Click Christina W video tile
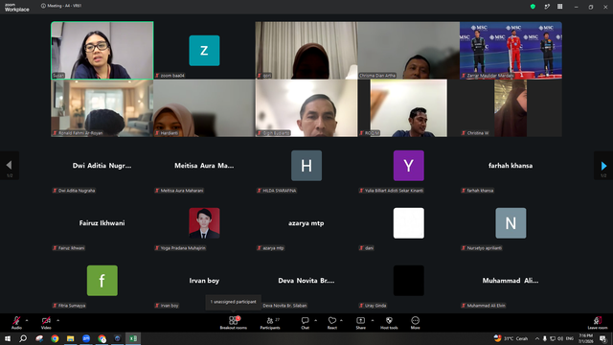 pyautogui.click(x=511, y=108)
